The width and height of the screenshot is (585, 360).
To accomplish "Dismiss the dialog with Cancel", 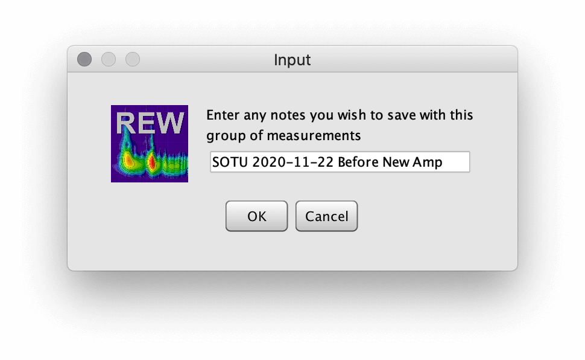I will pos(326,216).
